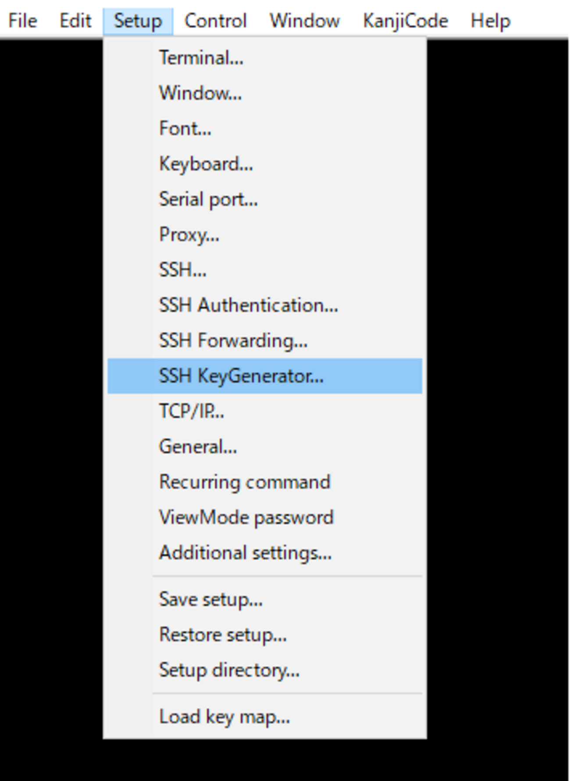Open the File menu
Image resolution: width=570 pixels, height=781 pixels.
[x=23, y=21]
